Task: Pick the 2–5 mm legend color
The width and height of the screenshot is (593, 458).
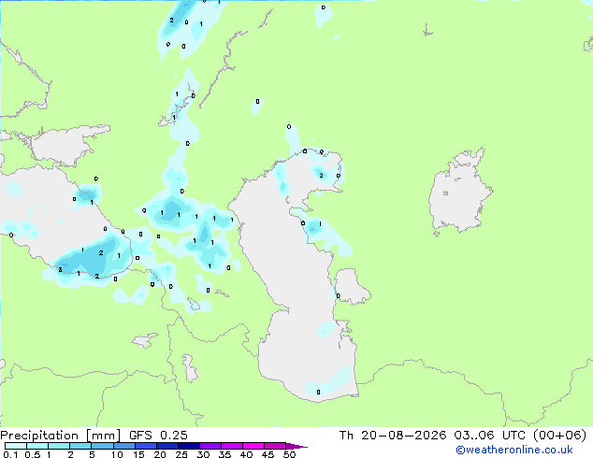Action: [x=80, y=446]
